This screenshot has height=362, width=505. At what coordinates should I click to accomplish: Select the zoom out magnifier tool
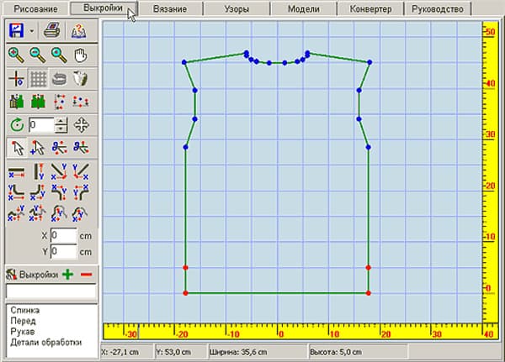coord(38,55)
